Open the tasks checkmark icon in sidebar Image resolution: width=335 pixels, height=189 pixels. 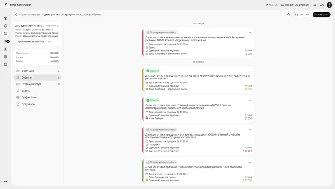(x=6, y=26)
